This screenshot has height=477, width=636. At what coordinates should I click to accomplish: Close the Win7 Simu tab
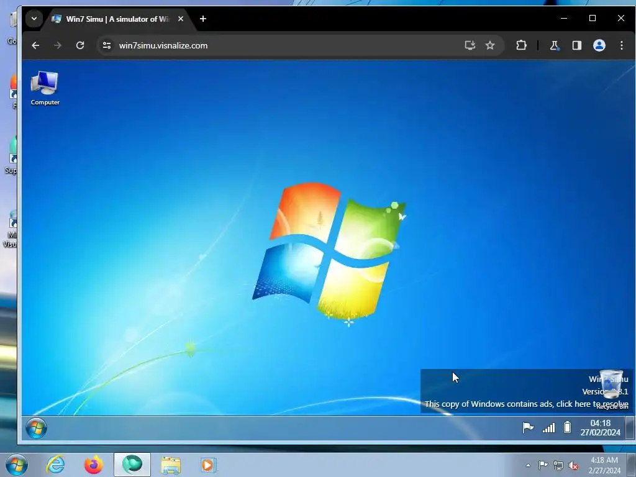point(181,19)
